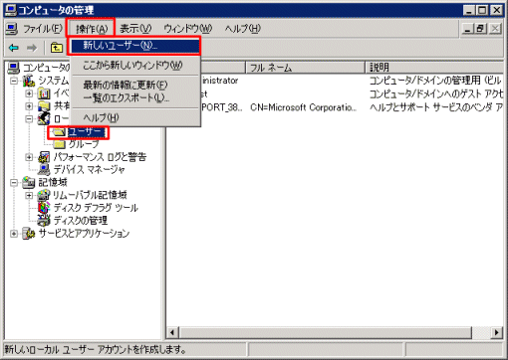Click the Event Viewer (イベ) node icon
The width and height of the screenshot is (508, 360).
tap(44, 93)
